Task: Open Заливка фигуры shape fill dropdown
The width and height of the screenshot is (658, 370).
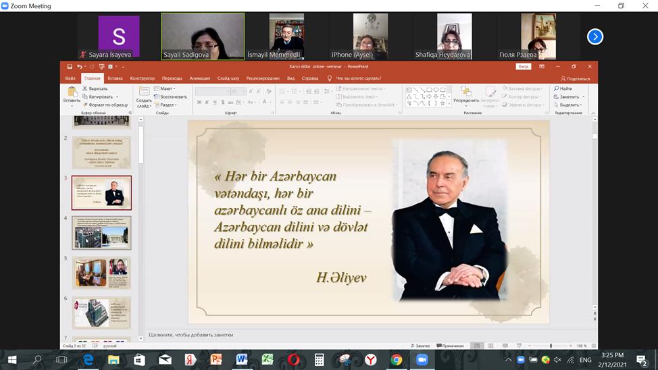Action: click(x=523, y=88)
